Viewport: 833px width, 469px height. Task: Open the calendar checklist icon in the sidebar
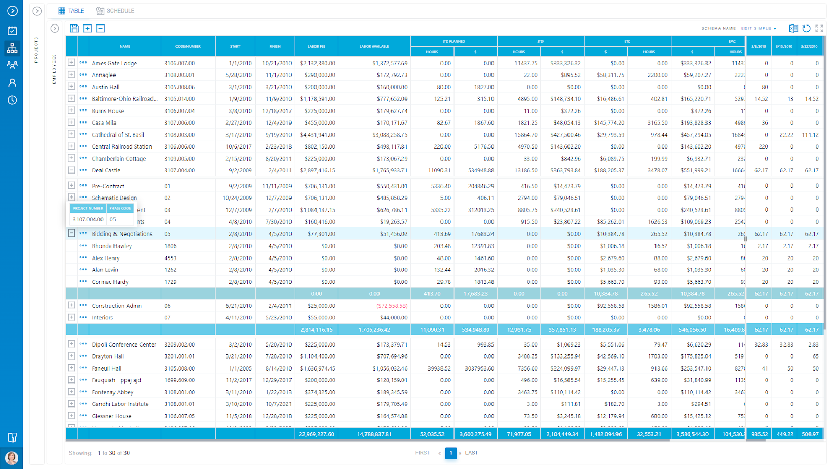tap(12, 31)
